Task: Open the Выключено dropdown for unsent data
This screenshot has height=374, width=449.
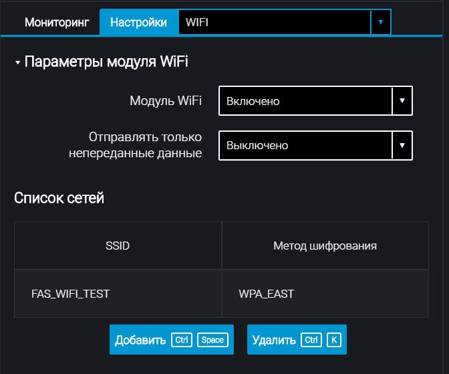Action: tap(315, 145)
